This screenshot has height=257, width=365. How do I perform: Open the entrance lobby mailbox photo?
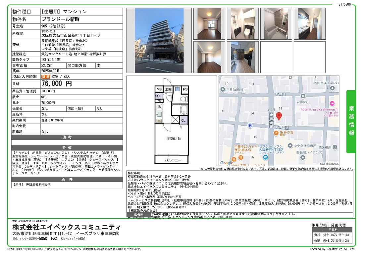pos(243,57)
